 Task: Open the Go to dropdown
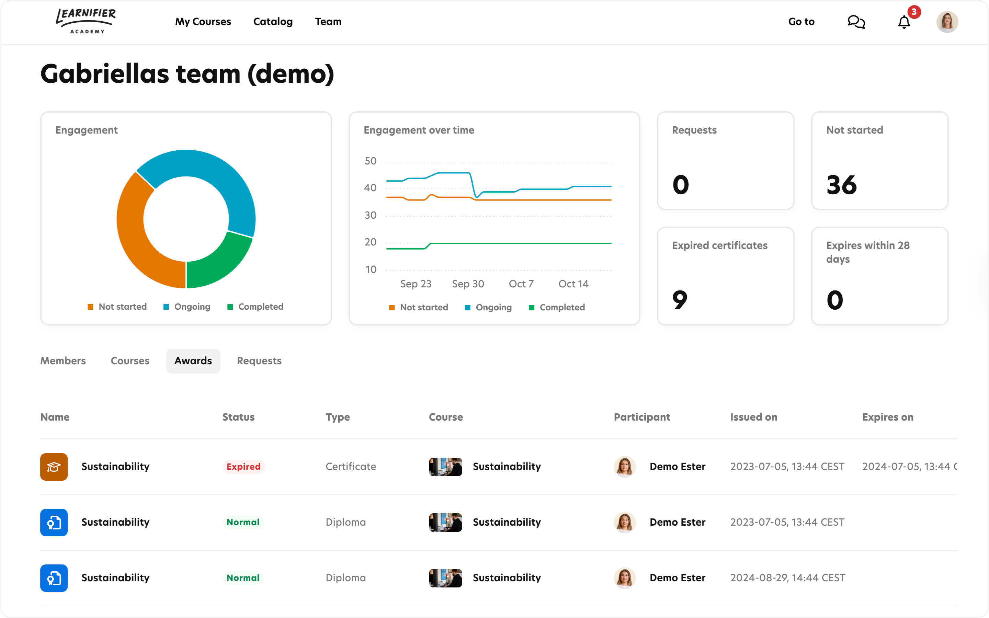point(801,22)
